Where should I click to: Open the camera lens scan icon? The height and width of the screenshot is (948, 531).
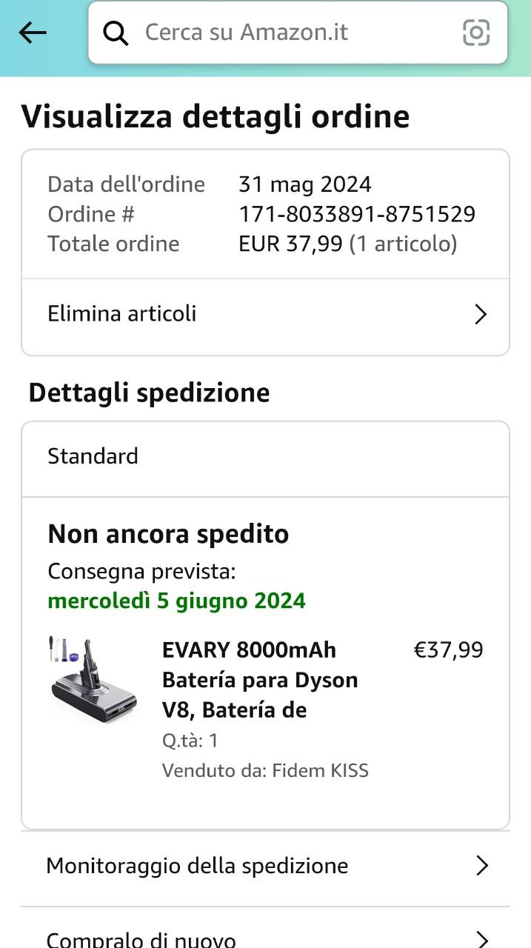[x=476, y=33]
